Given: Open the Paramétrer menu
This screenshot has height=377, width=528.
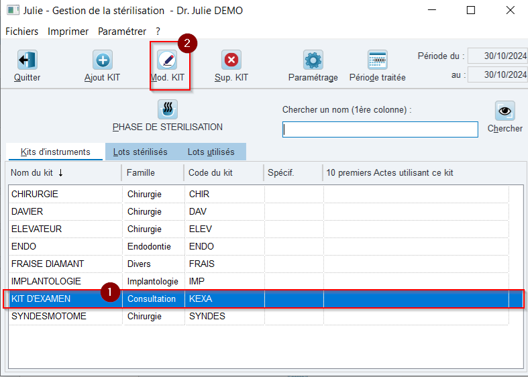Looking at the screenshot, I should point(122,32).
